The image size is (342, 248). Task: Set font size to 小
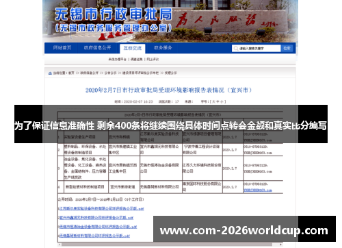tap(222, 101)
